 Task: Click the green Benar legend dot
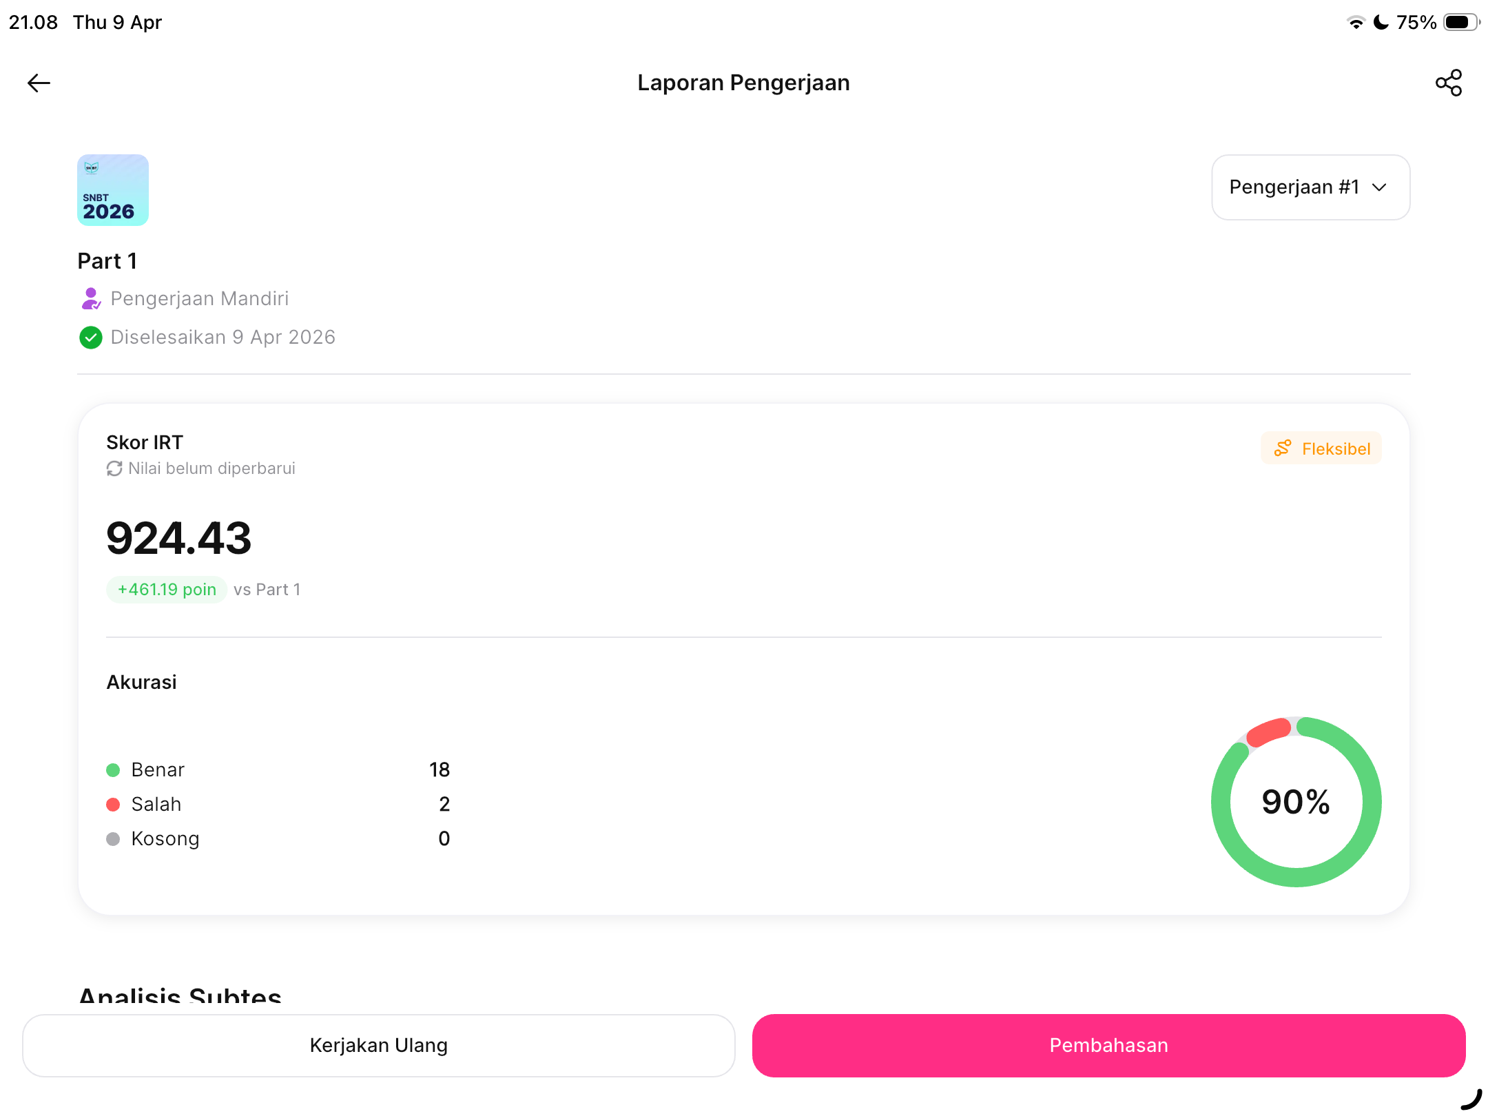[x=113, y=769]
